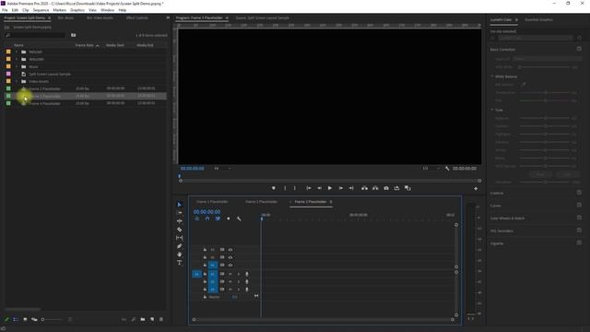This screenshot has height=332, width=590.
Task: Open playback resolution dropdown
Action: pyautogui.click(x=431, y=168)
